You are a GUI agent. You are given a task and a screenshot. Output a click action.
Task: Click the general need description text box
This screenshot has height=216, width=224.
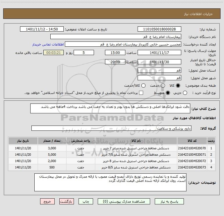point(110,108)
